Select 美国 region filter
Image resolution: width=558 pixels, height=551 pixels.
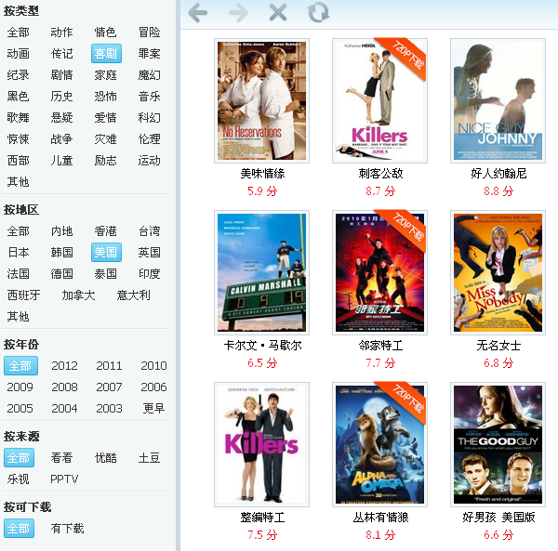[x=106, y=253]
